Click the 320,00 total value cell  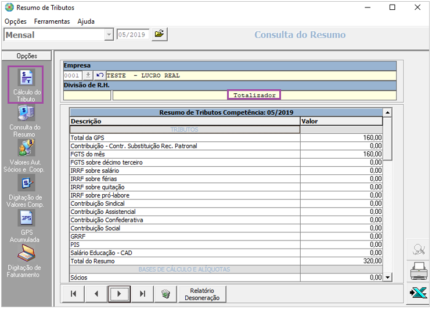341,261
